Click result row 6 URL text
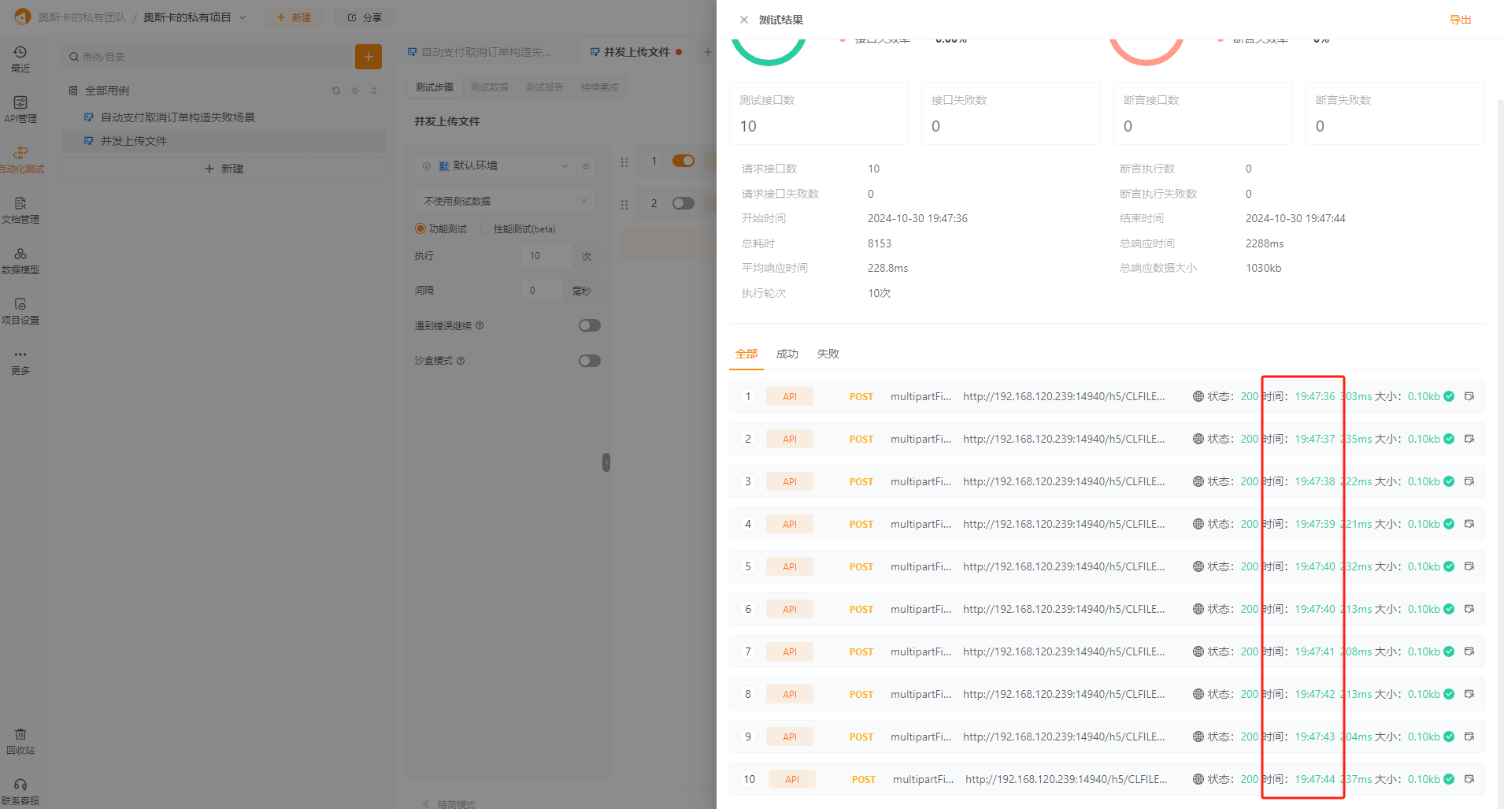The image size is (1504, 809). (x=1064, y=609)
